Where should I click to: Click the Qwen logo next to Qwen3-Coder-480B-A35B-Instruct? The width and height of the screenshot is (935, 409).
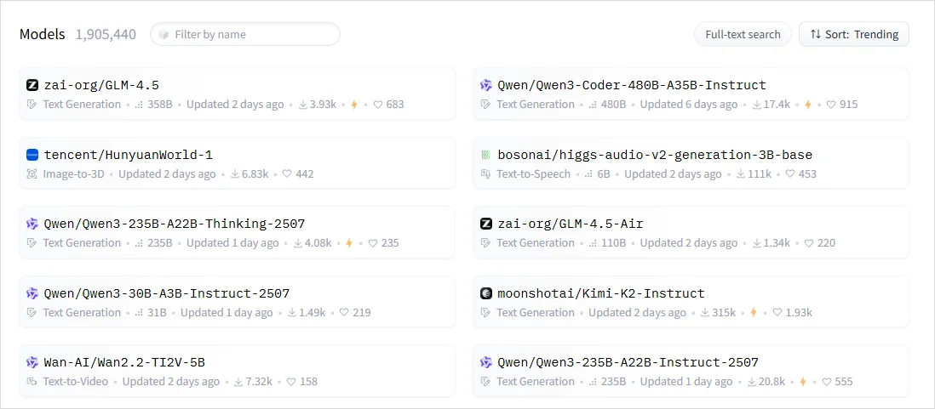point(486,85)
